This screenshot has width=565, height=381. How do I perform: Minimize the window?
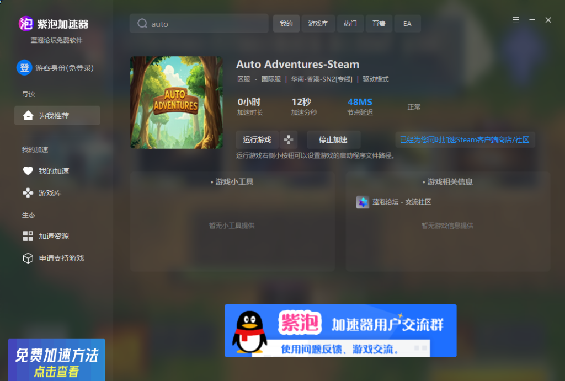click(x=532, y=20)
